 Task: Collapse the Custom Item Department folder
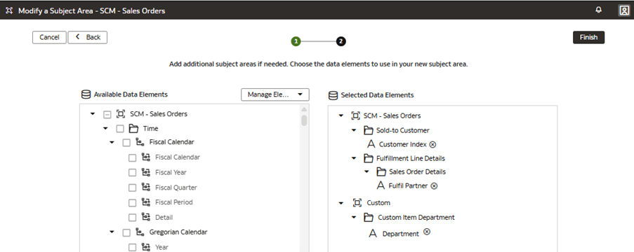[x=354, y=217]
